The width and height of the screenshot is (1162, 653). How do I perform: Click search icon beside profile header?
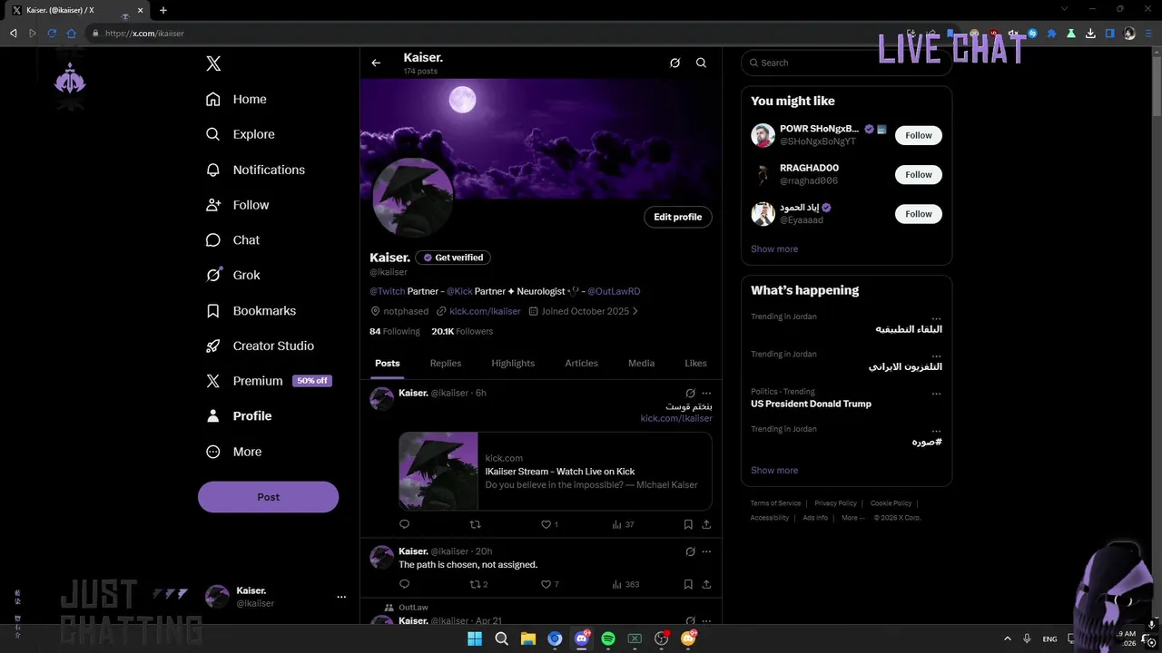(701, 63)
